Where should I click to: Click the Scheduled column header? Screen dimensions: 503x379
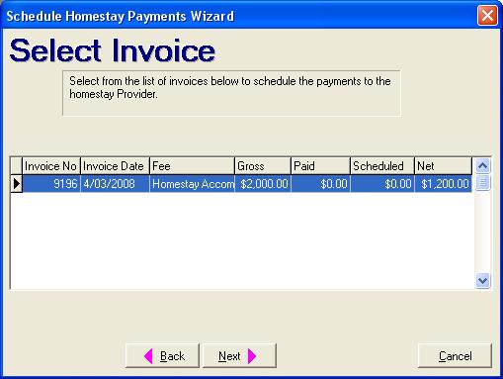click(382, 166)
